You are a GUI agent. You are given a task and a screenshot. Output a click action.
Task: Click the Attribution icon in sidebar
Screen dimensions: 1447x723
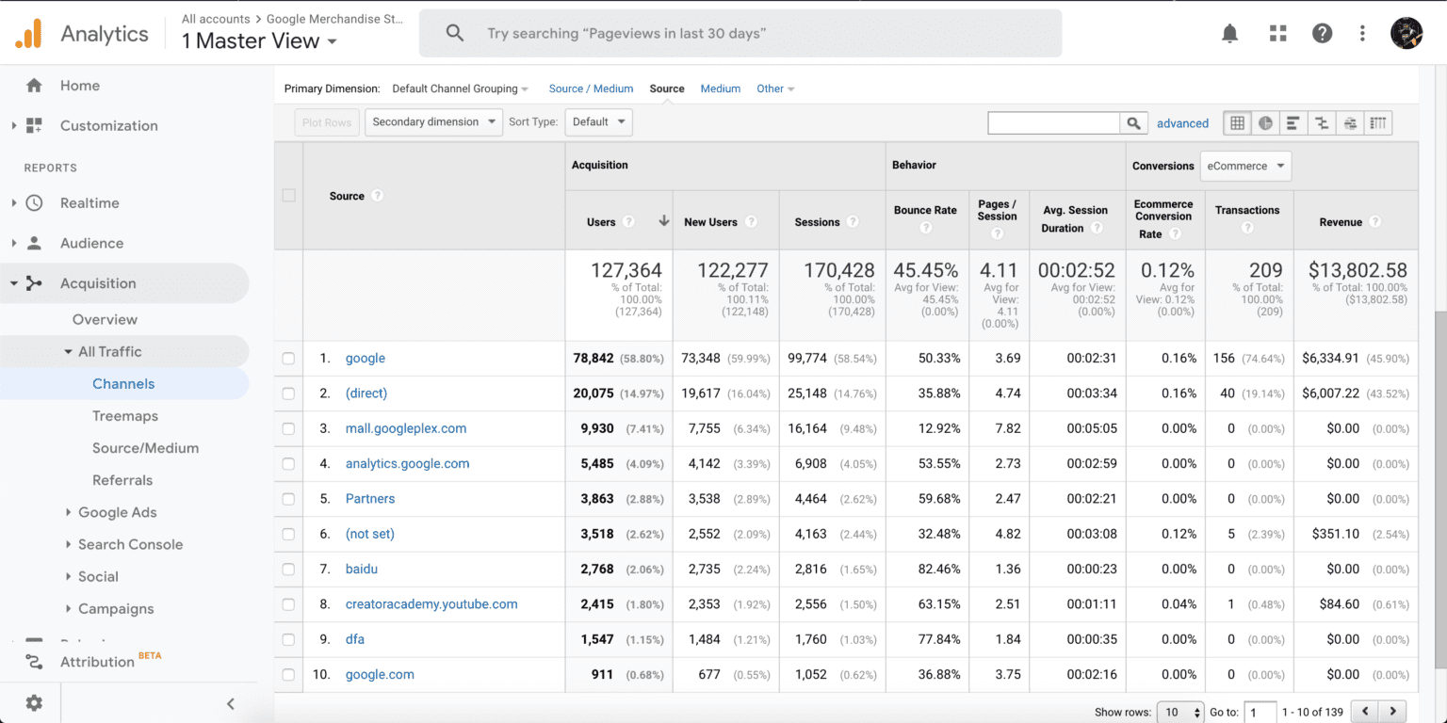click(34, 662)
